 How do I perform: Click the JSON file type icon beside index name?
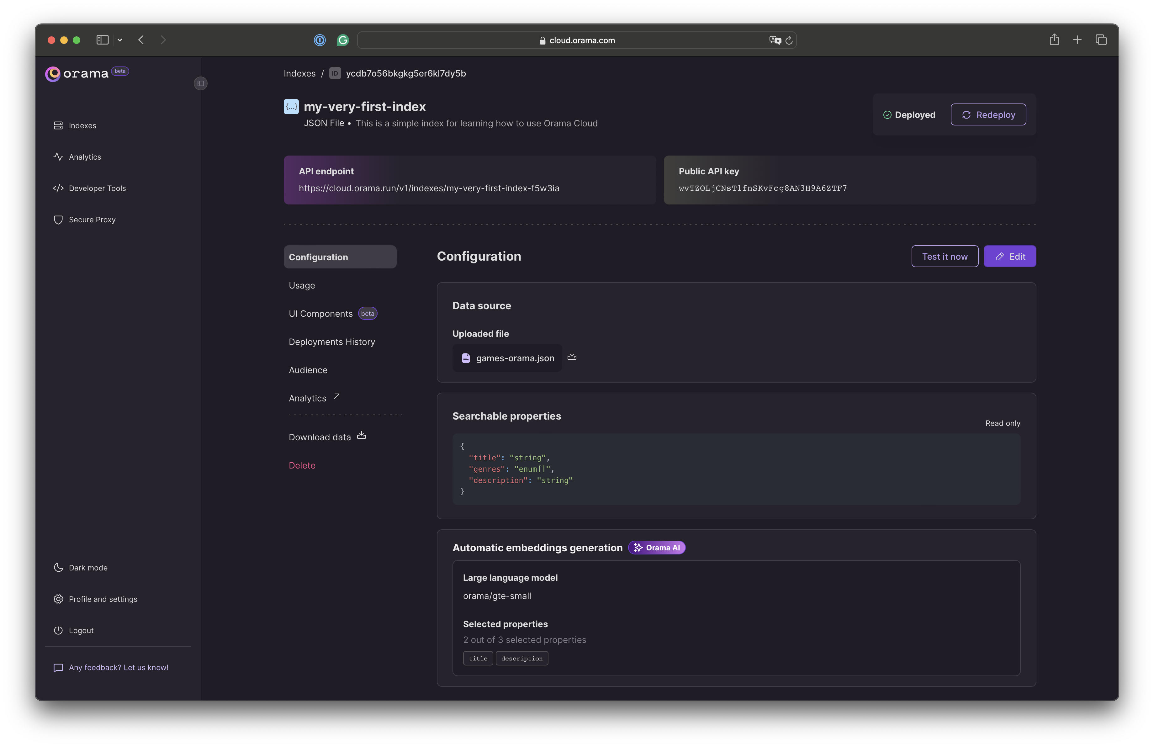(x=291, y=107)
